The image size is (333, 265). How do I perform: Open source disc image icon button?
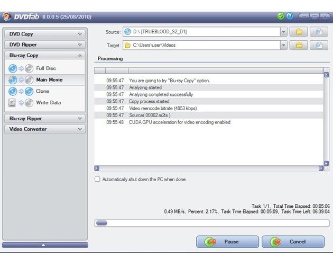pos(319,32)
